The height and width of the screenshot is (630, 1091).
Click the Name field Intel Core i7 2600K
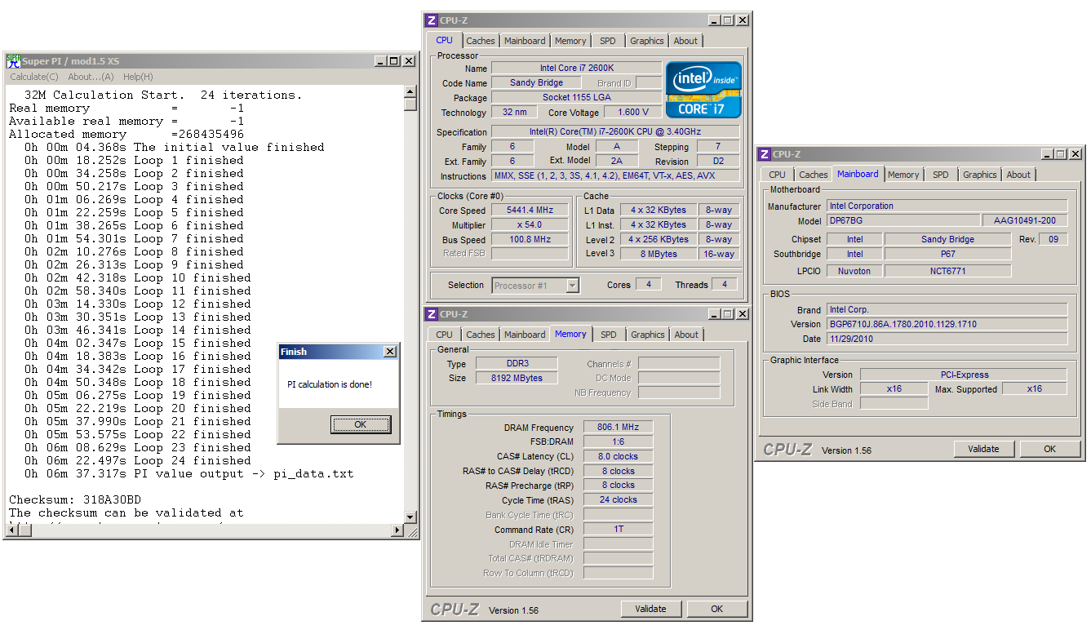(x=576, y=69)
